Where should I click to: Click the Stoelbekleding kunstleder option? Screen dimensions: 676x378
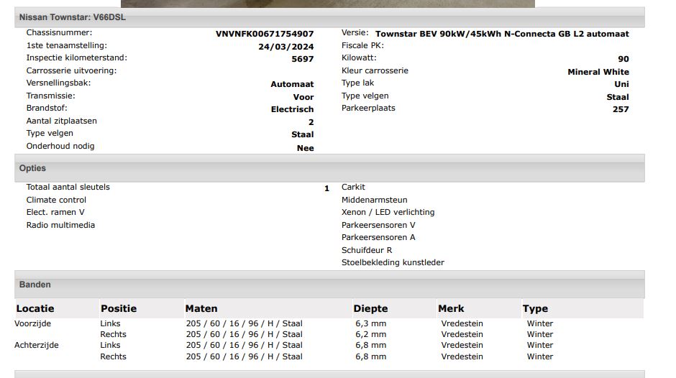[393, 262]
